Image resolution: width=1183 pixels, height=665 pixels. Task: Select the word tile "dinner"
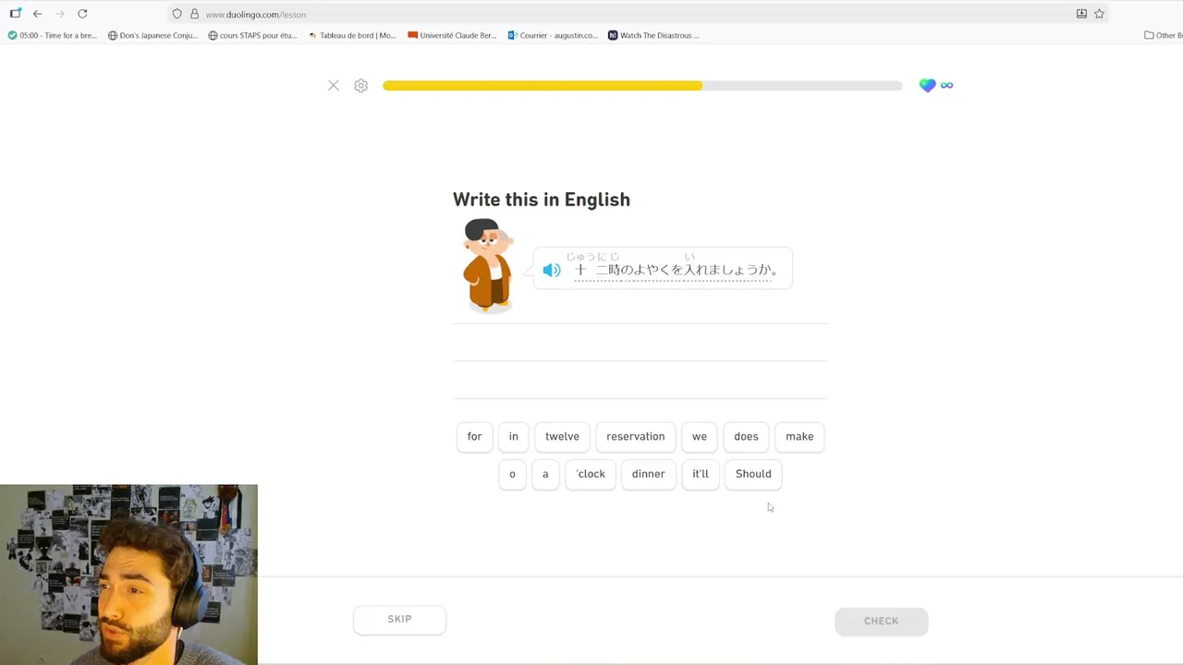[x=648, y=474]
